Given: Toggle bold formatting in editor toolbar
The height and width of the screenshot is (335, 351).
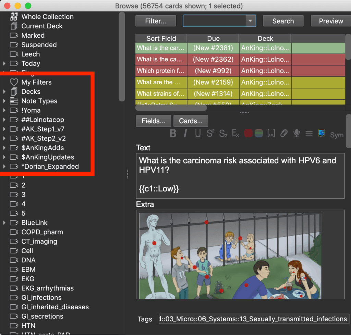Looking at the screenshot, I should click(173, 134).
